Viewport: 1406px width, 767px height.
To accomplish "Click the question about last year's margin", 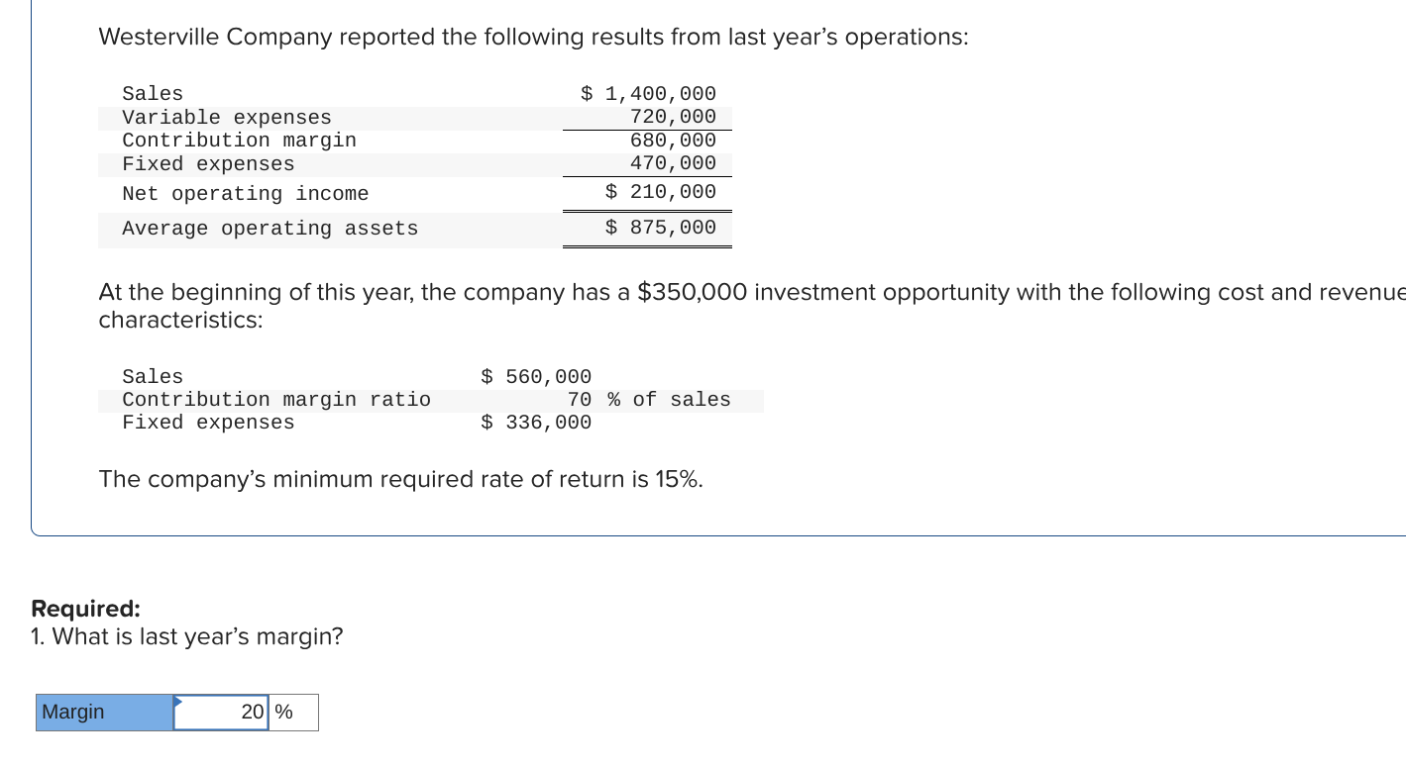I will click(x=187, y=636).
